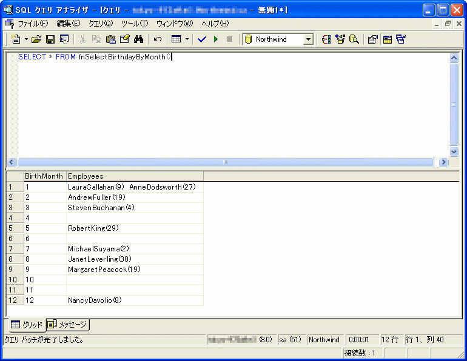Click the 接続数 : 1 status entry
467x361 pixels.
coord(362,353)
